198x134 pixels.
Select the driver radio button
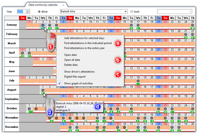click(x=39, y=12)
